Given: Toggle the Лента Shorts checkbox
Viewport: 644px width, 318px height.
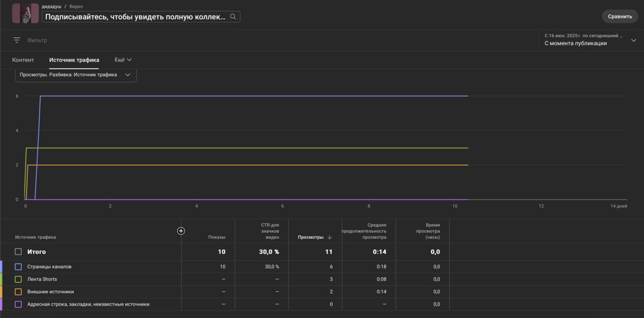Looking at the screenshot, I should coord(18,279).
